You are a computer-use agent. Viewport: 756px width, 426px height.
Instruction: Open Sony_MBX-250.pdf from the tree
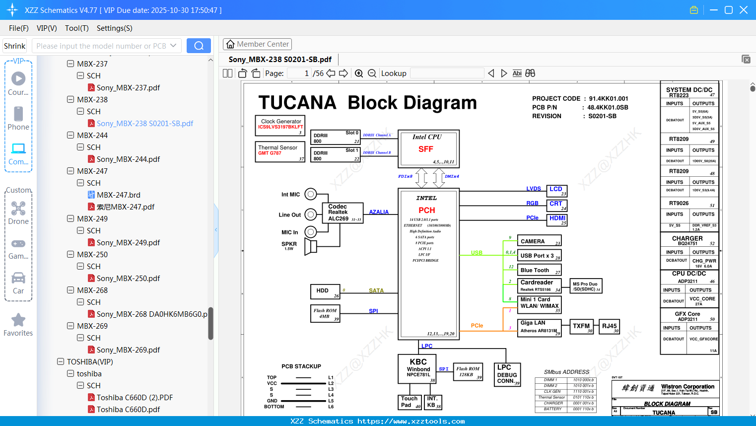point(128,278)
